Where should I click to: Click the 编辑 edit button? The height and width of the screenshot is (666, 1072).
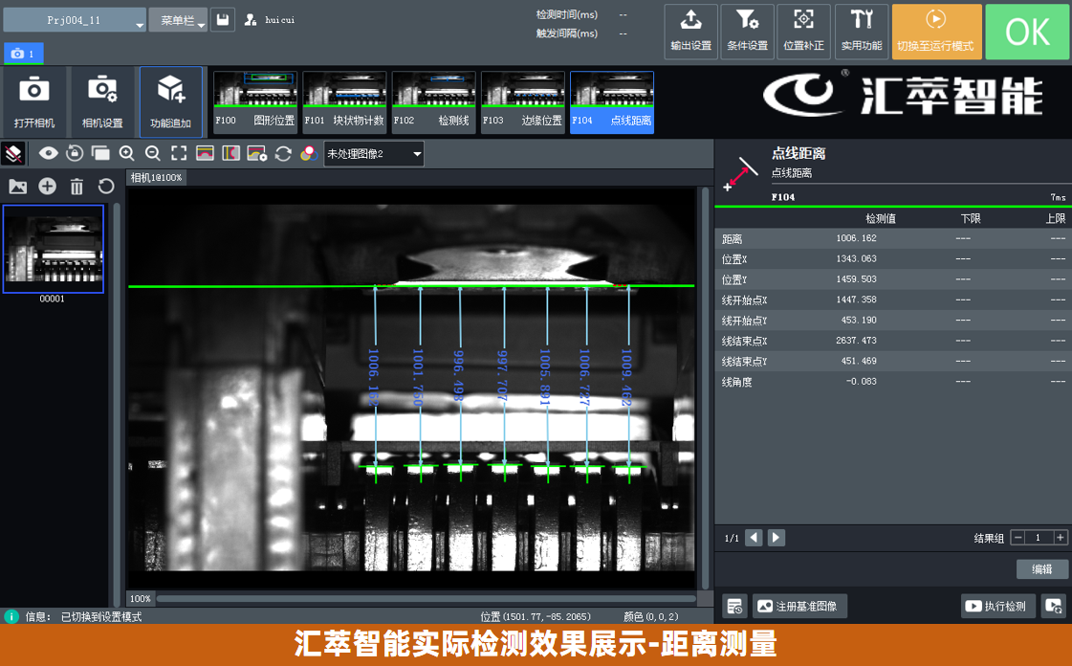click(1041, 568)
